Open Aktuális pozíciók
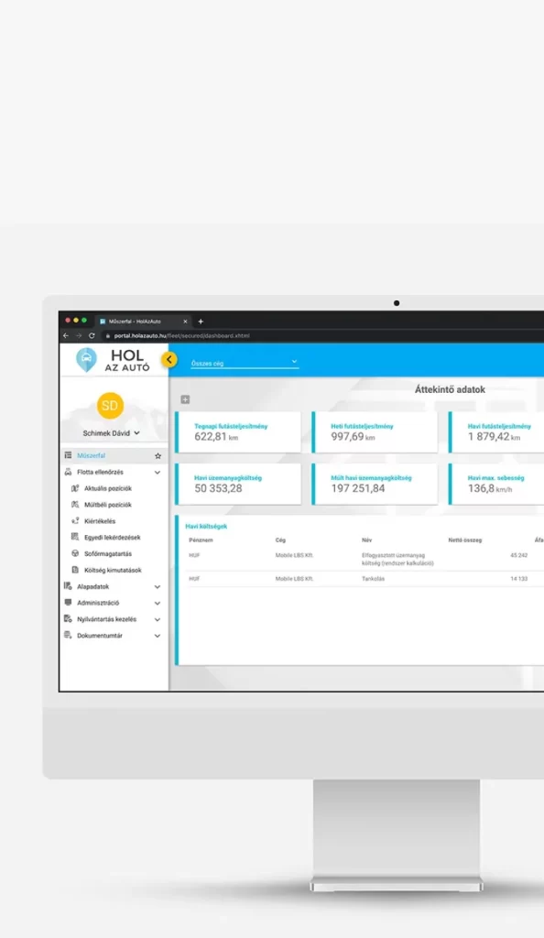 click(107, 489)
